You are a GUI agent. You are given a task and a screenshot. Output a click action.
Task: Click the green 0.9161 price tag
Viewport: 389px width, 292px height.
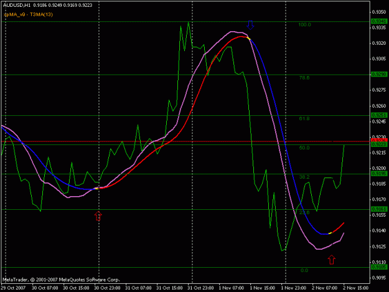tap(379, 209)
